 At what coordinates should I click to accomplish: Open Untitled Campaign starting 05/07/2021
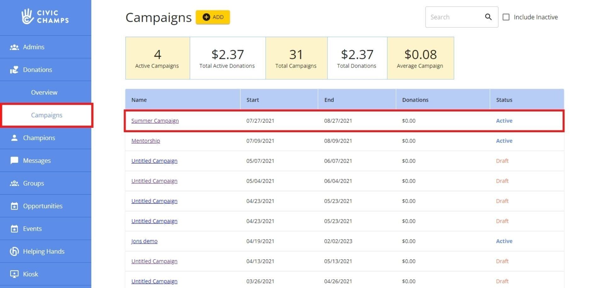tap(154, 161)
